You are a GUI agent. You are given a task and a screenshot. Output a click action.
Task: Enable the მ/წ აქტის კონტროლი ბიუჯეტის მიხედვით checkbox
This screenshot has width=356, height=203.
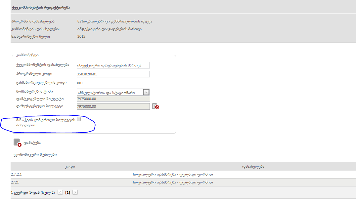pos(79,119)
